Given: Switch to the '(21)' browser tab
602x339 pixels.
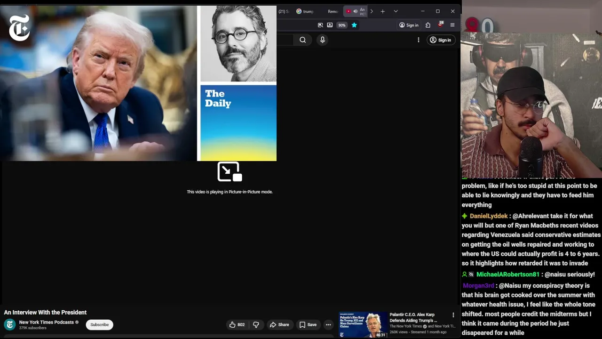Looking at the screenshot, I should [283, 11].
